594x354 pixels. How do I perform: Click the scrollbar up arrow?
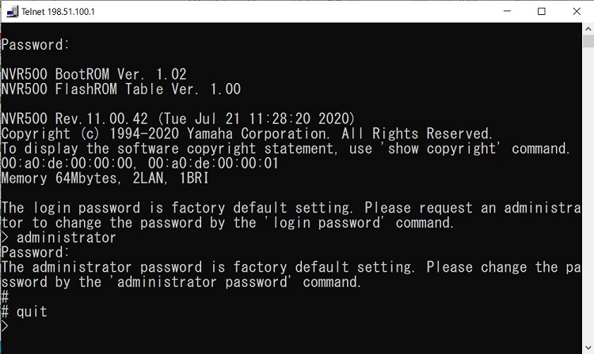click(588, 30)
